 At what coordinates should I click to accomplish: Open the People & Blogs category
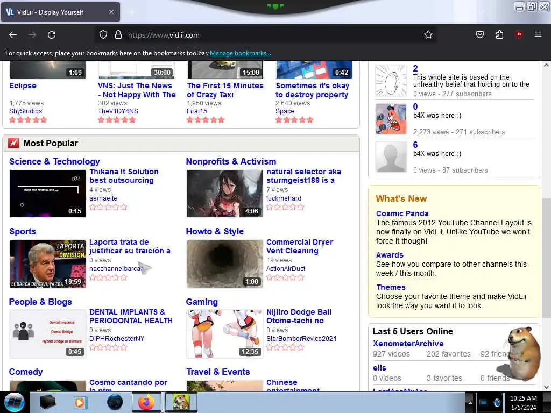point(40,302)
